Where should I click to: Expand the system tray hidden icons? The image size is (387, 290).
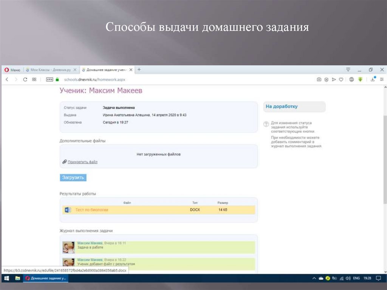coord(314,278)
